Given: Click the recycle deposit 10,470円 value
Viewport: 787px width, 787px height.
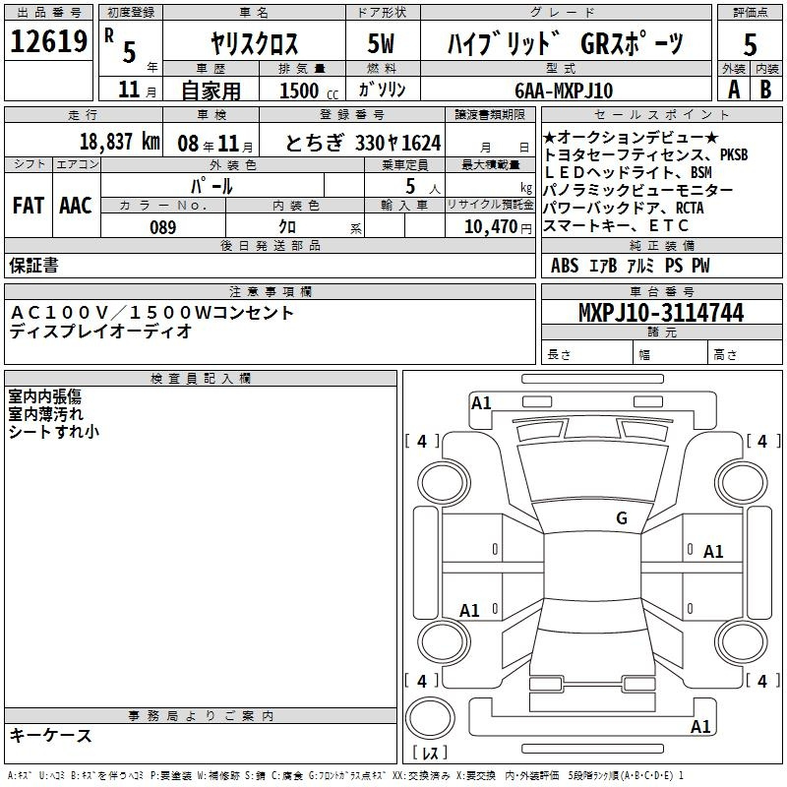Looking at the screenshot, I should 489,227.
